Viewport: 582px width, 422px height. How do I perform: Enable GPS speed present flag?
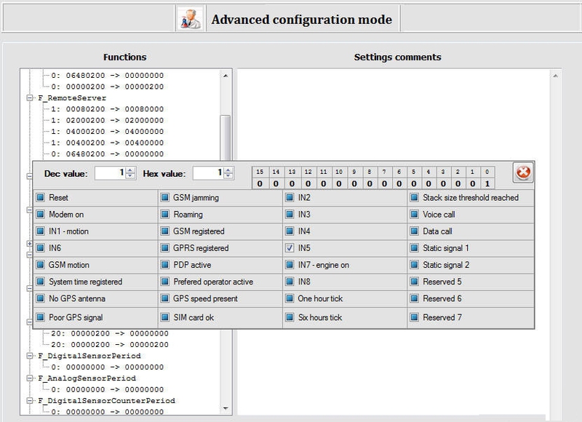pos(165,298)
